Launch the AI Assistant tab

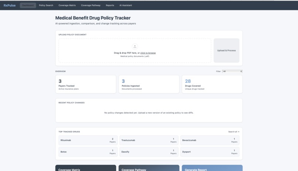pyautogui.click(x=126, y=5)
